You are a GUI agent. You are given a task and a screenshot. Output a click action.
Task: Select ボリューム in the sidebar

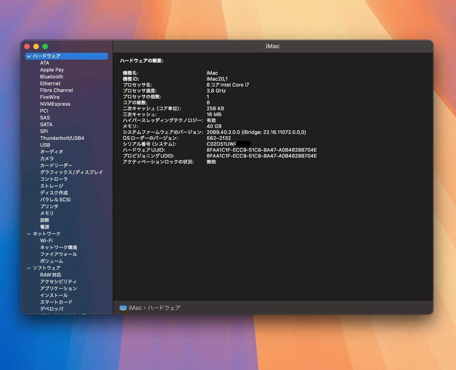coord(52,261)
